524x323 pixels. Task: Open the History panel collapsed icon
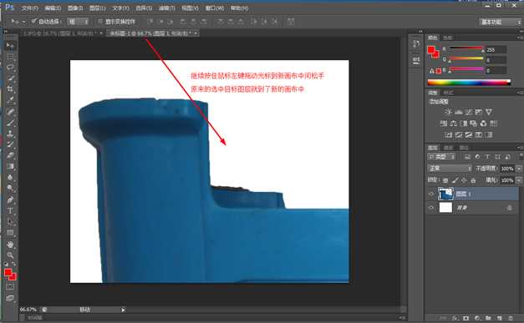tap(416, 43)
